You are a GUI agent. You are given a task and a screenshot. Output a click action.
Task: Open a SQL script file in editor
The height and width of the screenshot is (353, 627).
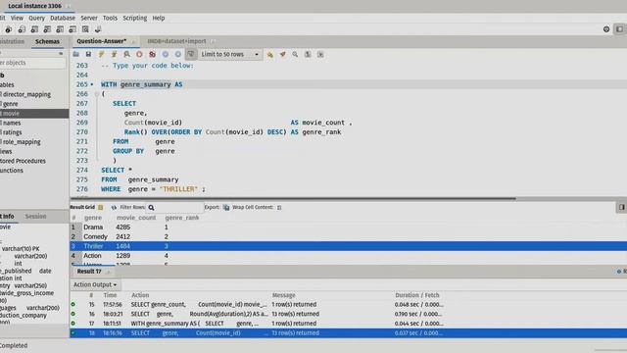click(x=76, y=54)
